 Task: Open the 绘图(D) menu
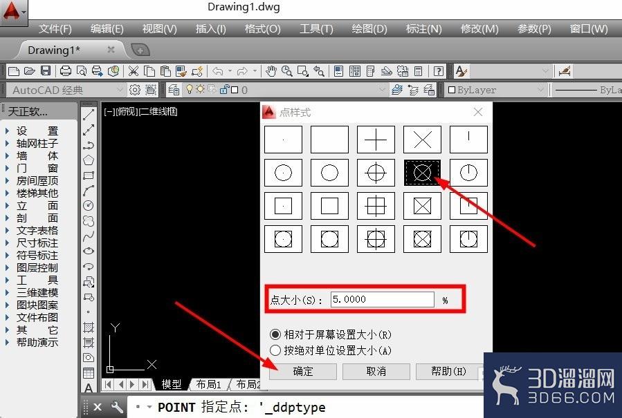coord(369,29)
